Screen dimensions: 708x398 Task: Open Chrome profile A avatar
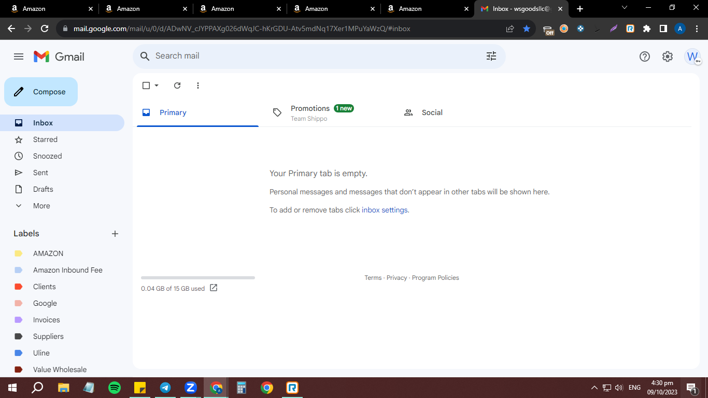(x=680, y=29)
